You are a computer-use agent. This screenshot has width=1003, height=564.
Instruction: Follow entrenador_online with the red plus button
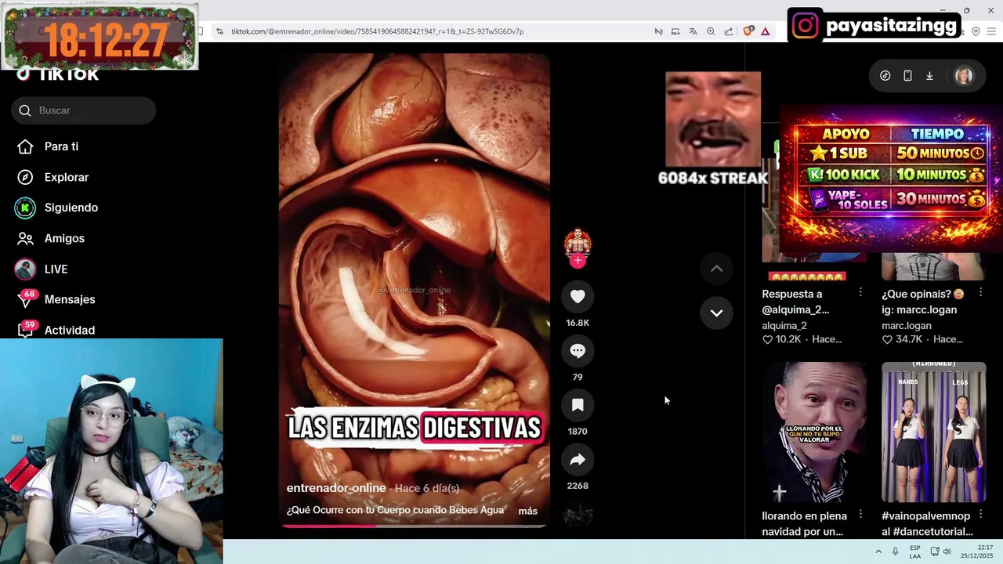pyautogui.click(x=578, y=261)
